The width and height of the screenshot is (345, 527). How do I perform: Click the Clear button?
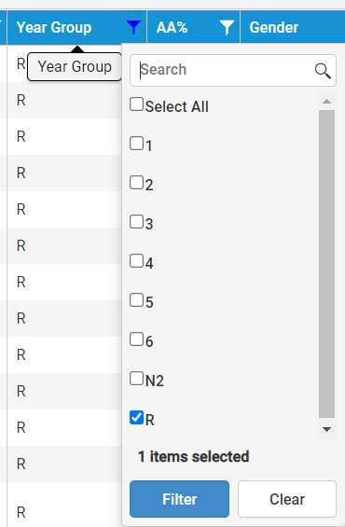pyautogui.click(x=287, y=499)
